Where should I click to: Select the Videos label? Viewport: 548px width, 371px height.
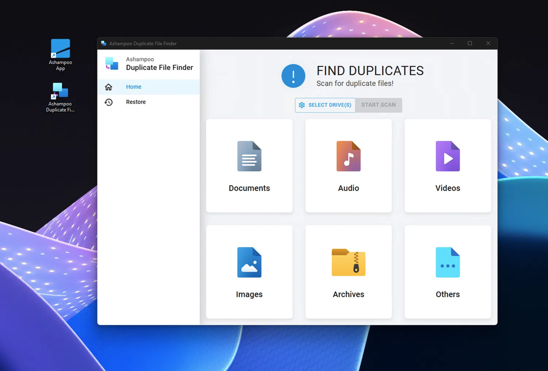click(x=448, y=188)
